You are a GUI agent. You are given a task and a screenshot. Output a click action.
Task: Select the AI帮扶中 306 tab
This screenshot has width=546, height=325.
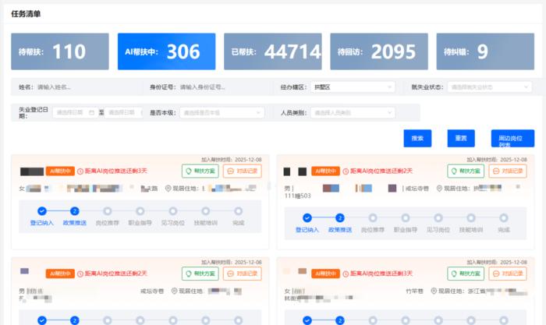(166, 51)
